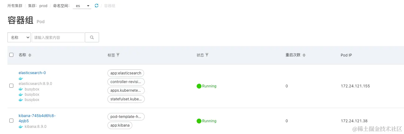Sort by restart count column
The width and height of the screenshot is (404, 134).
304,55
